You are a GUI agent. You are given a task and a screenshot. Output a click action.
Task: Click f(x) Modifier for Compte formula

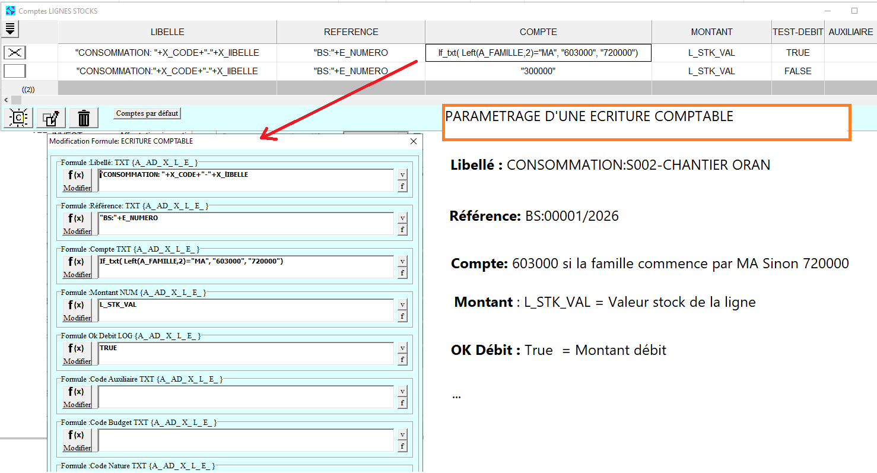tap(77, 267)
